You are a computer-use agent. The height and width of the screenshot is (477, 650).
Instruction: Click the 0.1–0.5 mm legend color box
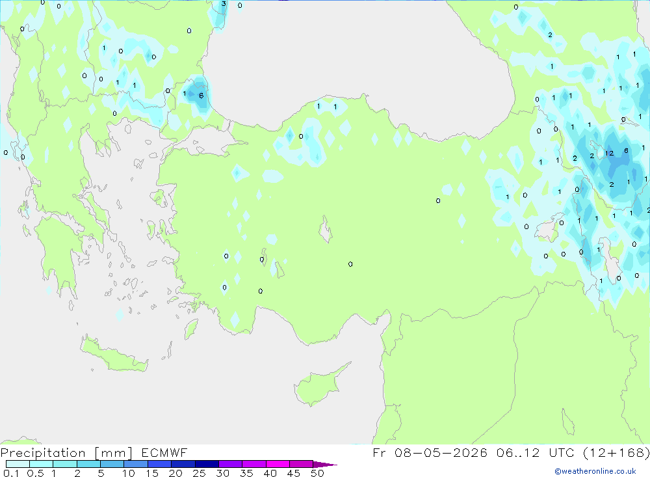pos(18,464)
